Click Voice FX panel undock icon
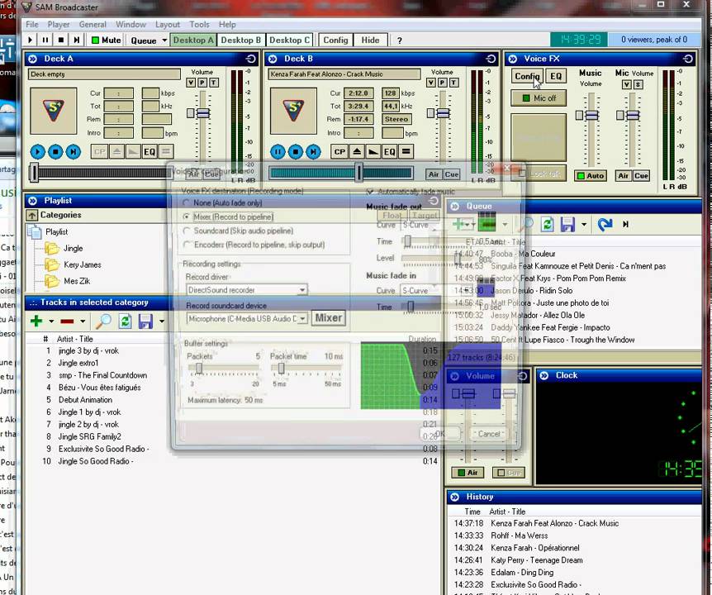 coord(687,59)
